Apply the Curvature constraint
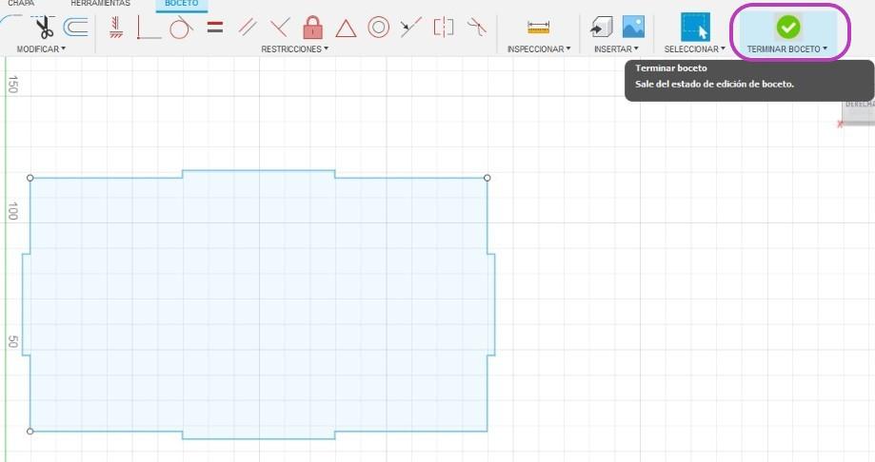Viewport: 875px width, 462px height. [x=477, y=28]
